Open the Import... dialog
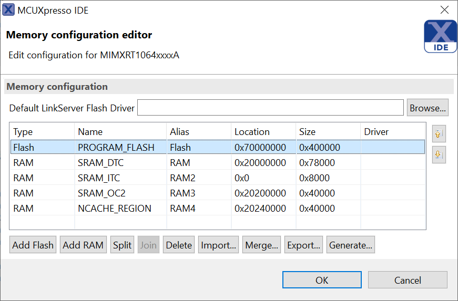This screenshot has width=458, height=301. pyautogui.click(x=218, y=245)
